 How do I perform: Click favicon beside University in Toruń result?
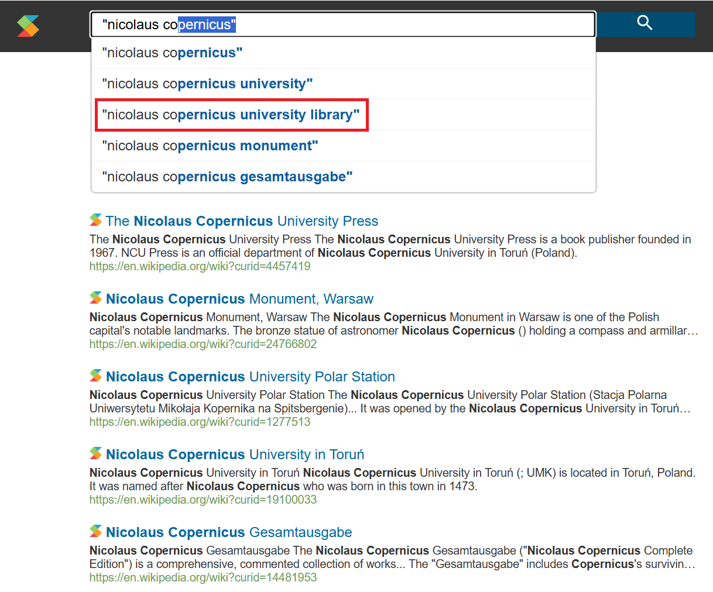[x=95, y=453]
